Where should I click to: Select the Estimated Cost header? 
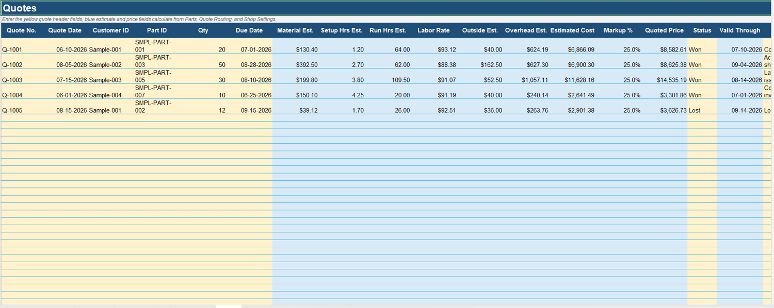pyautogui.click(x=572, y=30)
